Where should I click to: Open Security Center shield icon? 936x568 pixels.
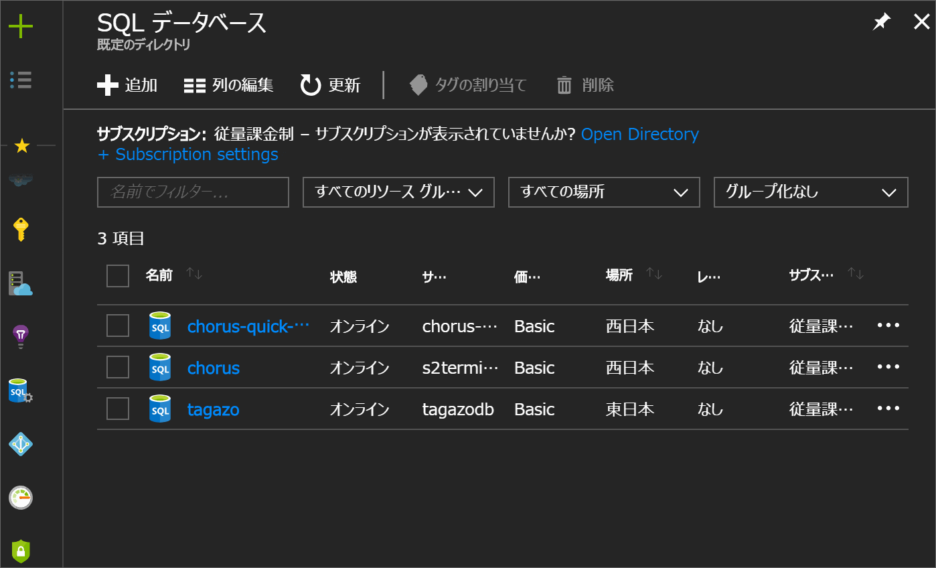(x=21, y=549)
